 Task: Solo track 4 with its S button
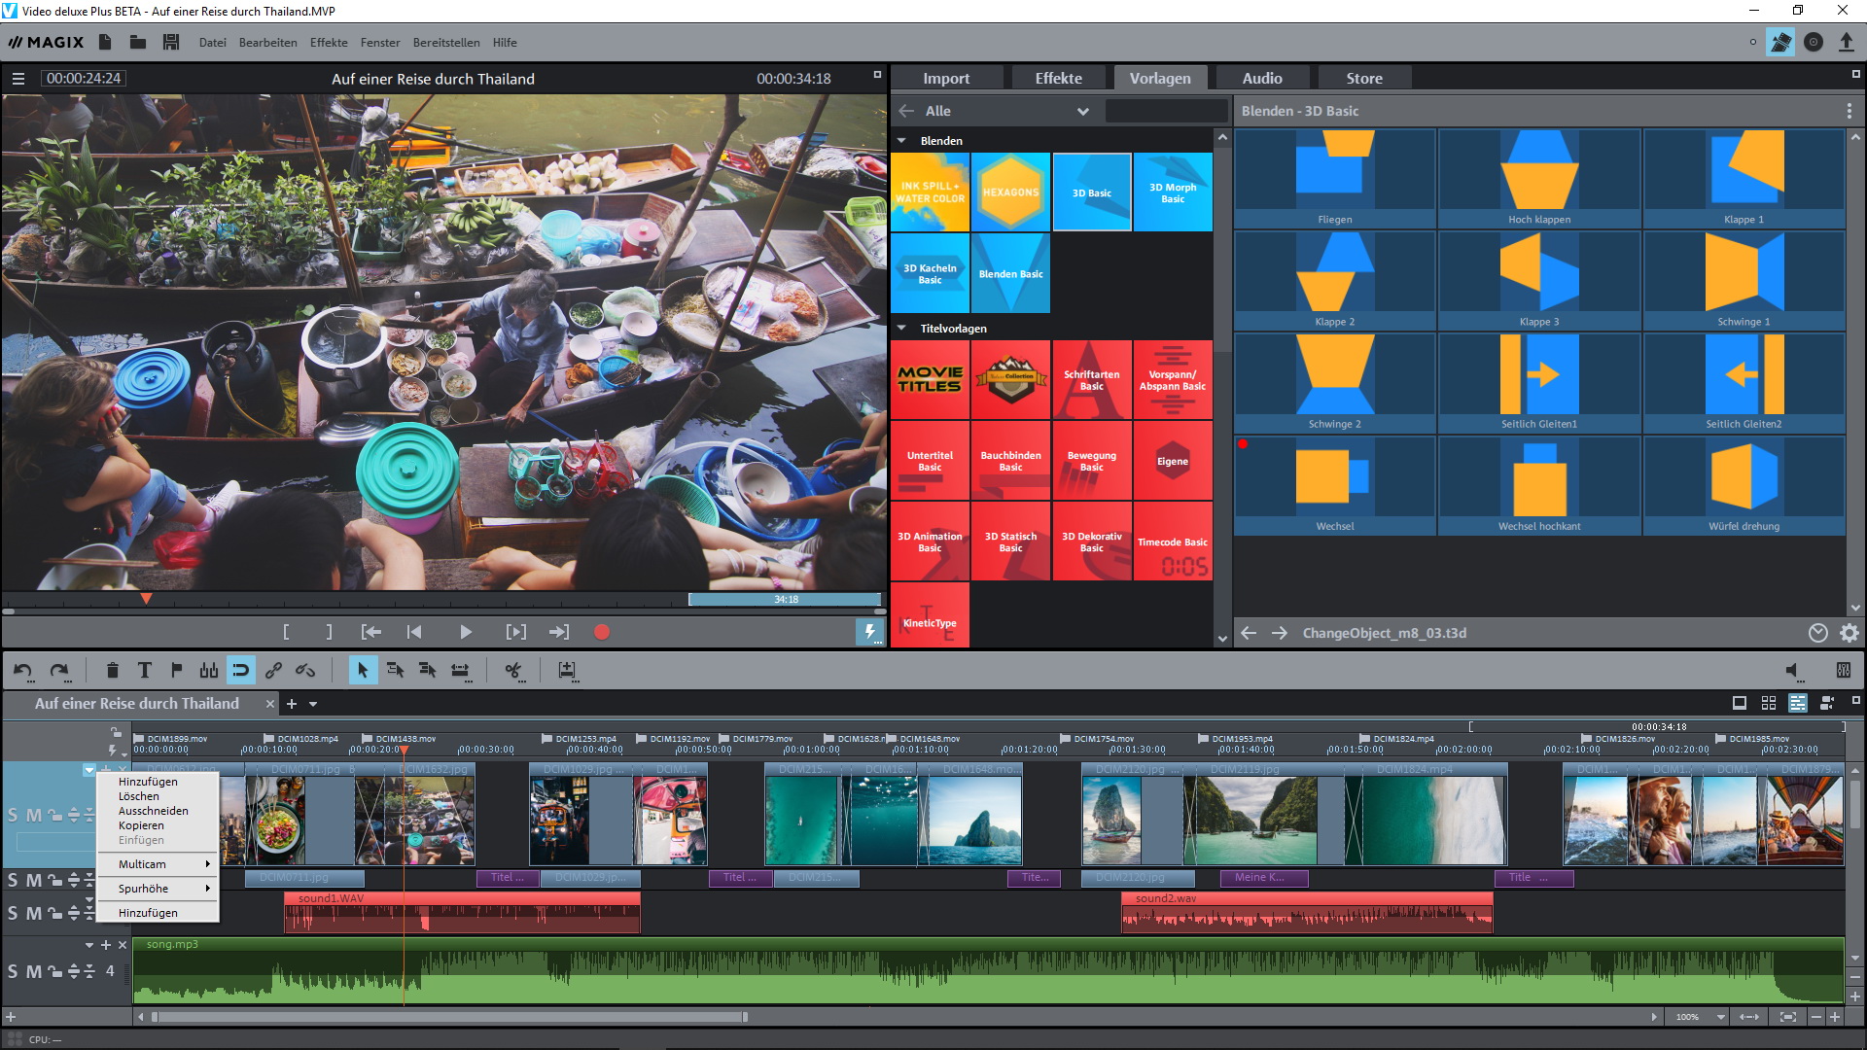coord(13,971)
